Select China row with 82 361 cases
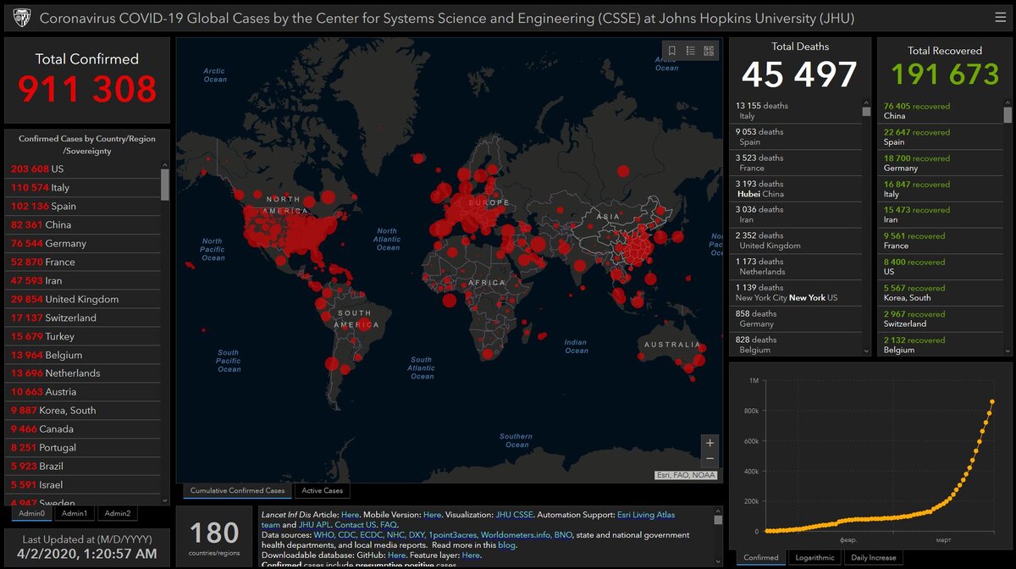Screen dimensions: 1016x569 pos(82,225)
